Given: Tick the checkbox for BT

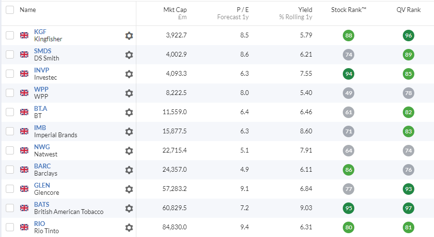Looking at the screenshot, I should 10,112.
